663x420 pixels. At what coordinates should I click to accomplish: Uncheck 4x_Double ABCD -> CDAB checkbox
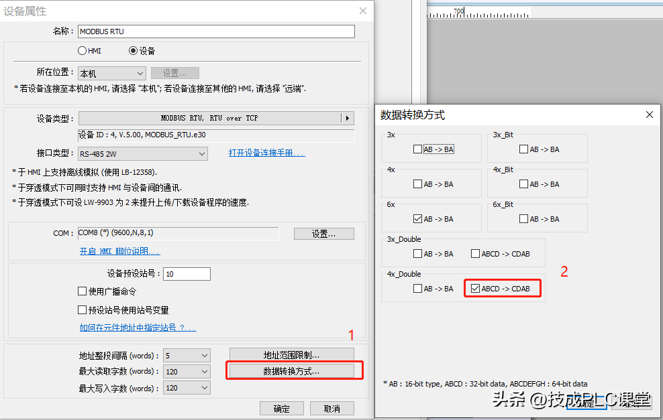476,289
